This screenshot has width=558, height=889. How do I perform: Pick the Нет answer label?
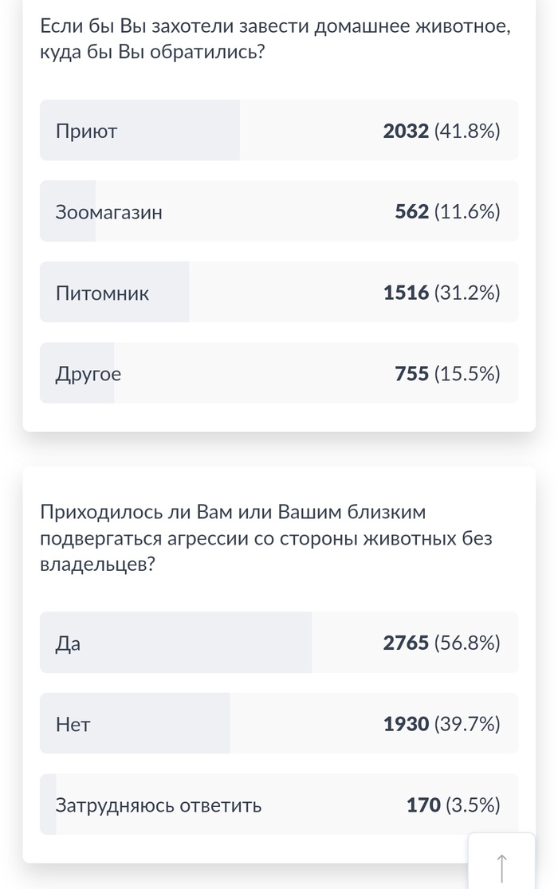click(x=73, y=725)
